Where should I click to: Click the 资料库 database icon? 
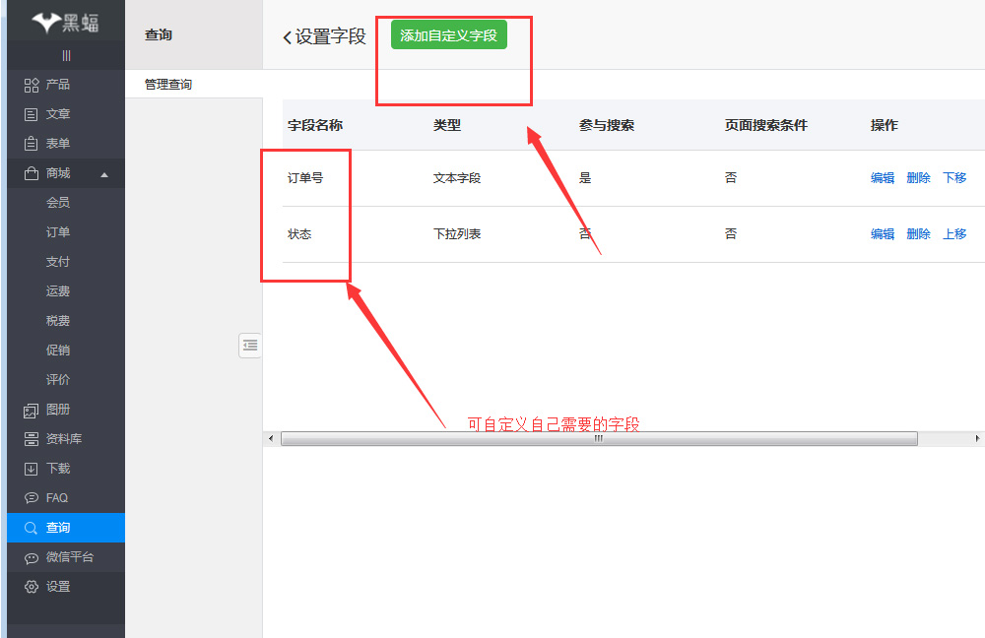pyautogui.click(x=32, y=439)
